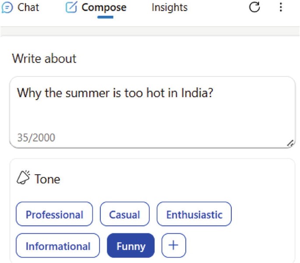Refresh the Compose pane with the circular arrow
The width and height of the screenshot is (300, 263).
(254, 7)
